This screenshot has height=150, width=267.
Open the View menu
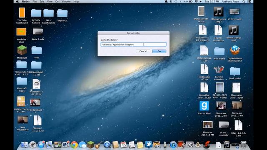(50, 2)
